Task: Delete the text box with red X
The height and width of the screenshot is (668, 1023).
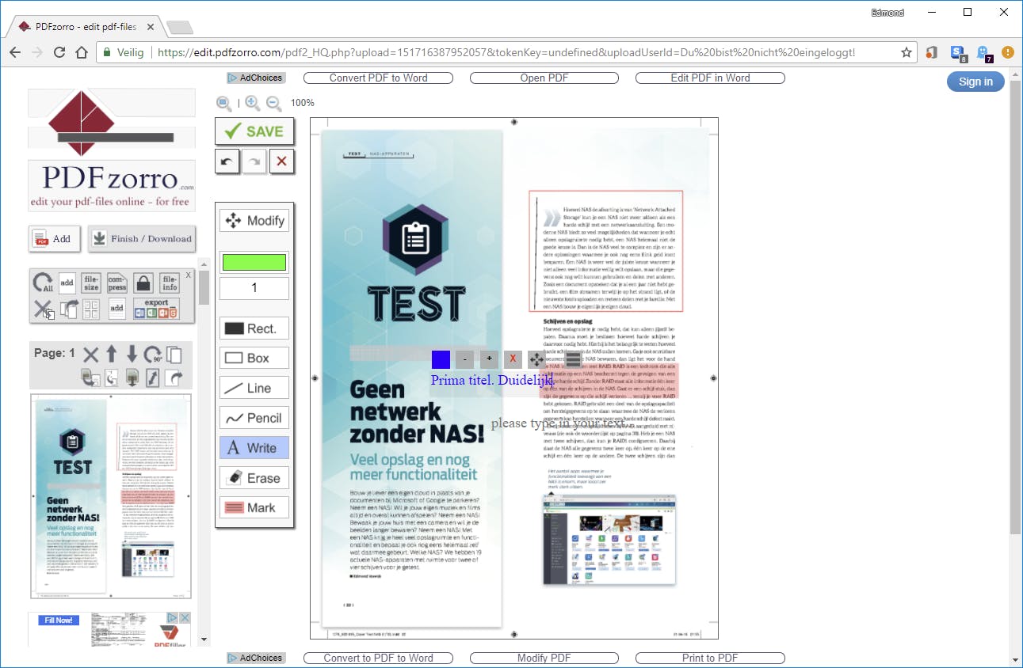Action: (513, 359)
